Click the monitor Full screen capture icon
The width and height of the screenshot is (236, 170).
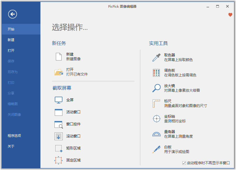(x=59, y=100)
